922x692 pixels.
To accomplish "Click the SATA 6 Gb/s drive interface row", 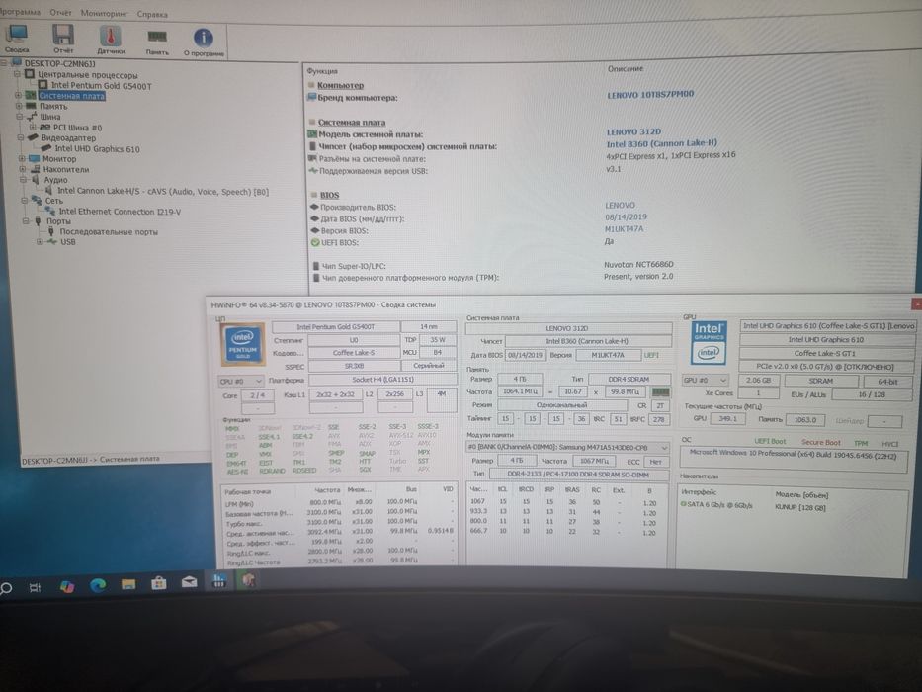I will 716,505.
